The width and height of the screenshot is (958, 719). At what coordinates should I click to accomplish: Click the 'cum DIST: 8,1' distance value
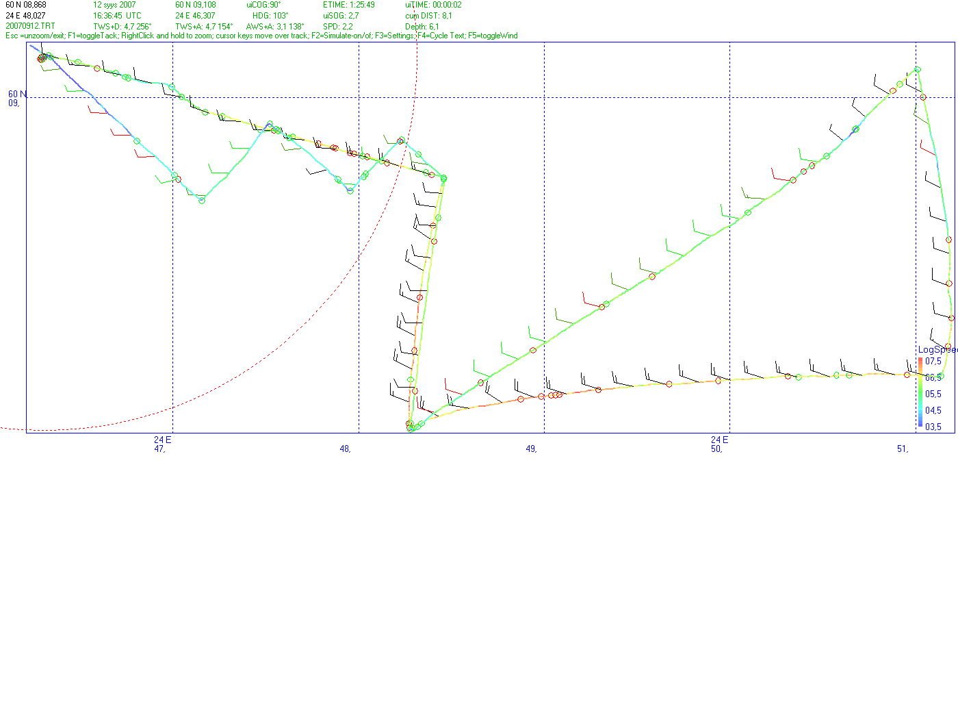(x=428, y=16)
